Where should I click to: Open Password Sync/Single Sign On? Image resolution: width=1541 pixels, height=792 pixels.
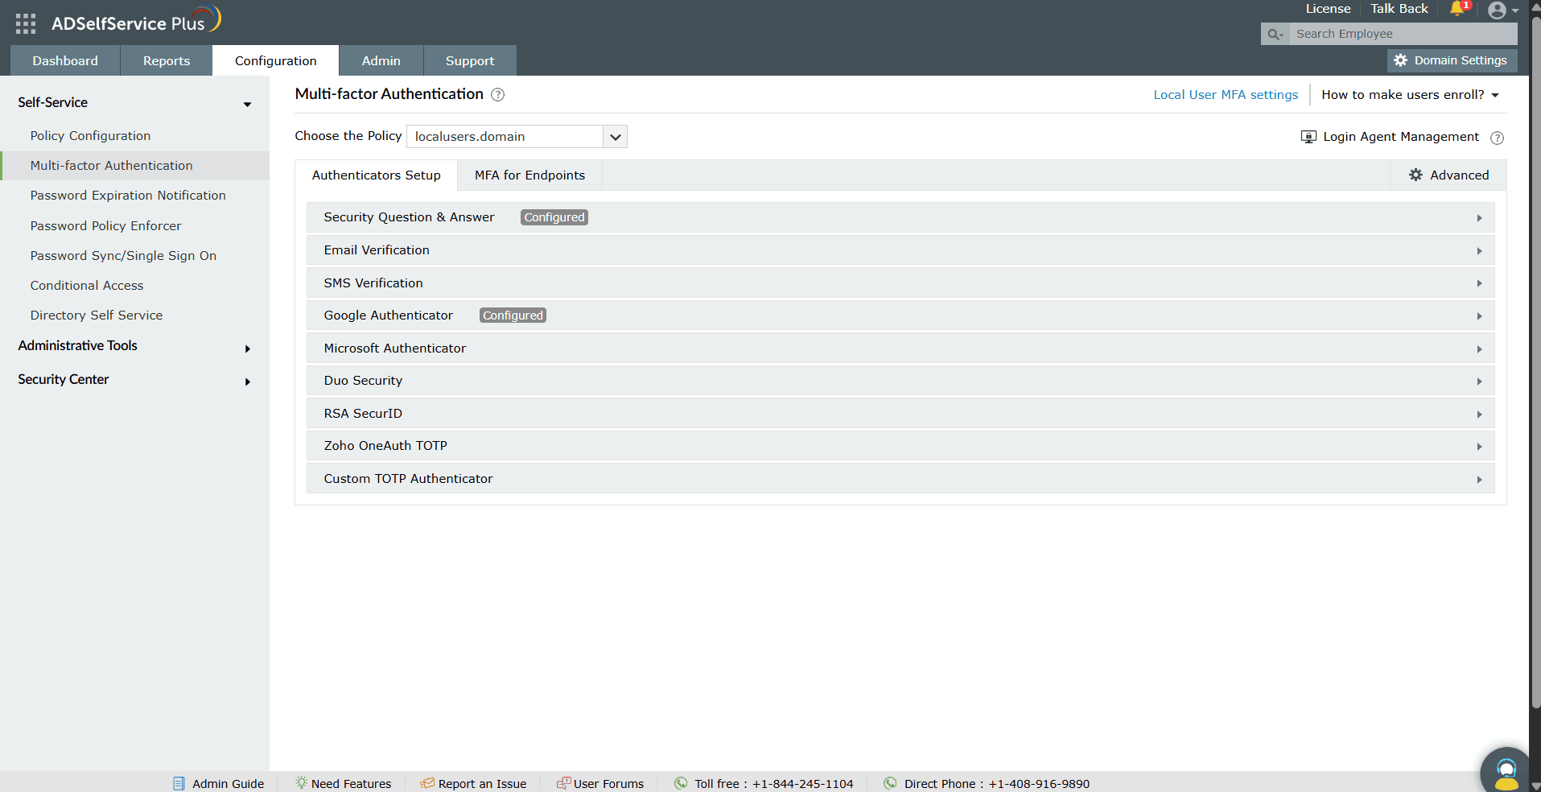point(123,256)
